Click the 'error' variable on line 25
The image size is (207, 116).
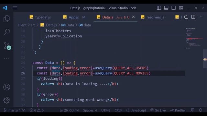tap(85, 68)
